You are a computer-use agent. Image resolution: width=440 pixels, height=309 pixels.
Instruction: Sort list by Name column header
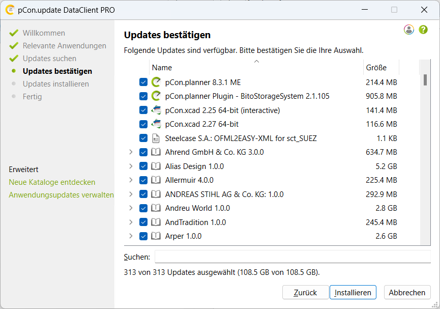click(256, 67)
